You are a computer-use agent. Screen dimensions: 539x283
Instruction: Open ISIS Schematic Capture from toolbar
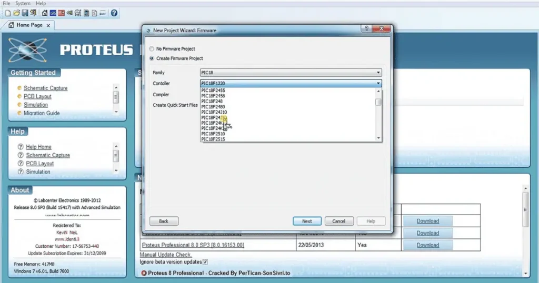53,13
